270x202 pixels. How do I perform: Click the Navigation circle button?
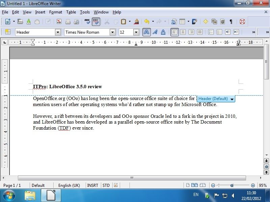pyautogui.click(x=266, y=167)
